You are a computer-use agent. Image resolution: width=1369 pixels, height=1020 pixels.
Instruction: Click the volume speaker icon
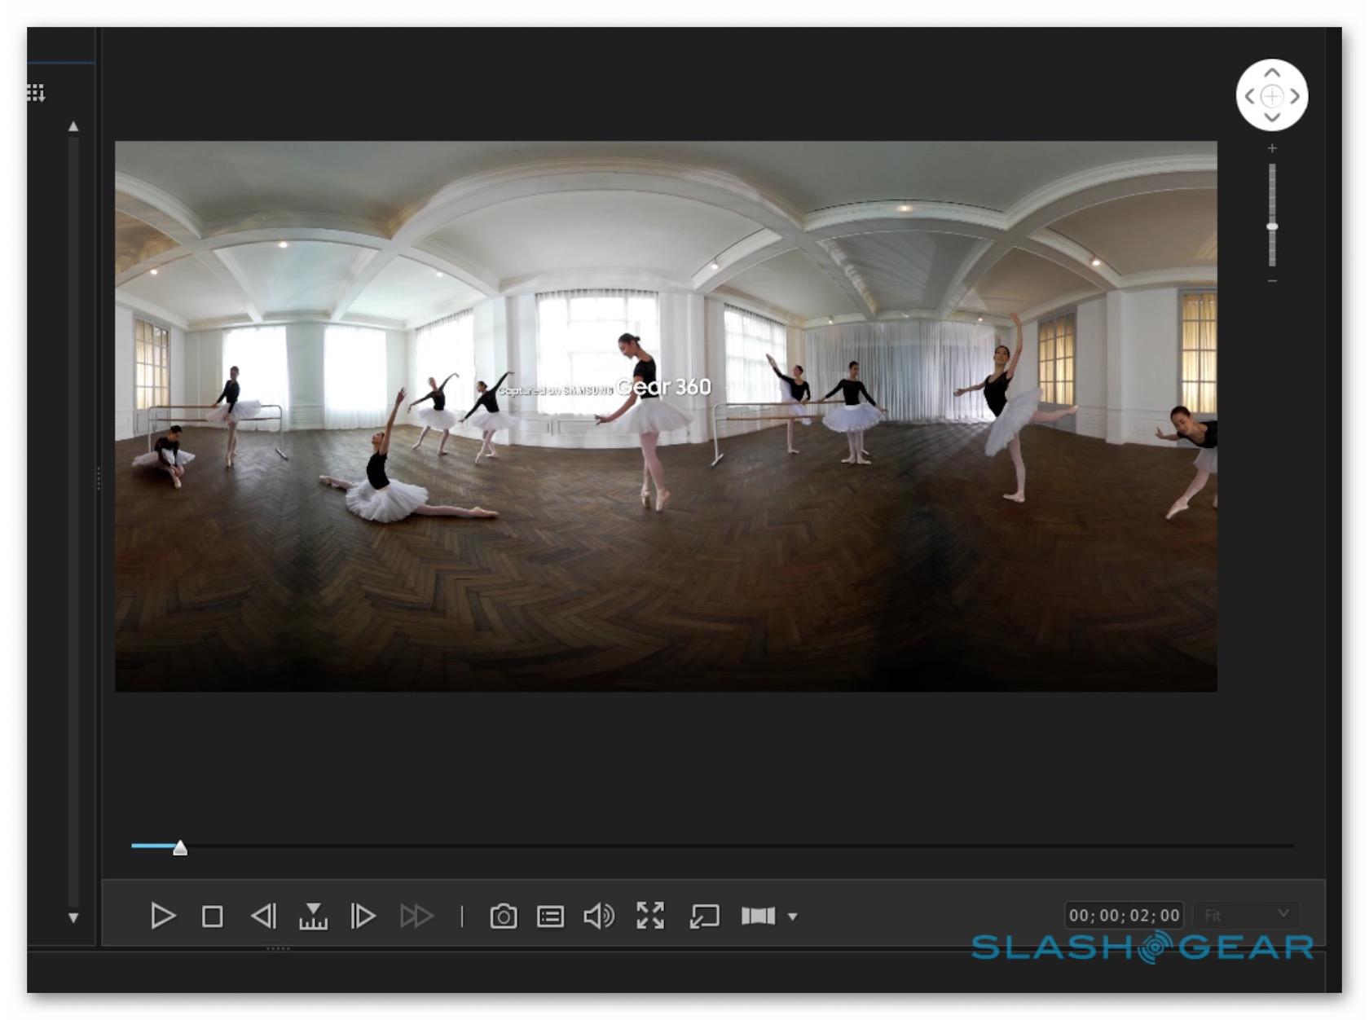[599, 917]
